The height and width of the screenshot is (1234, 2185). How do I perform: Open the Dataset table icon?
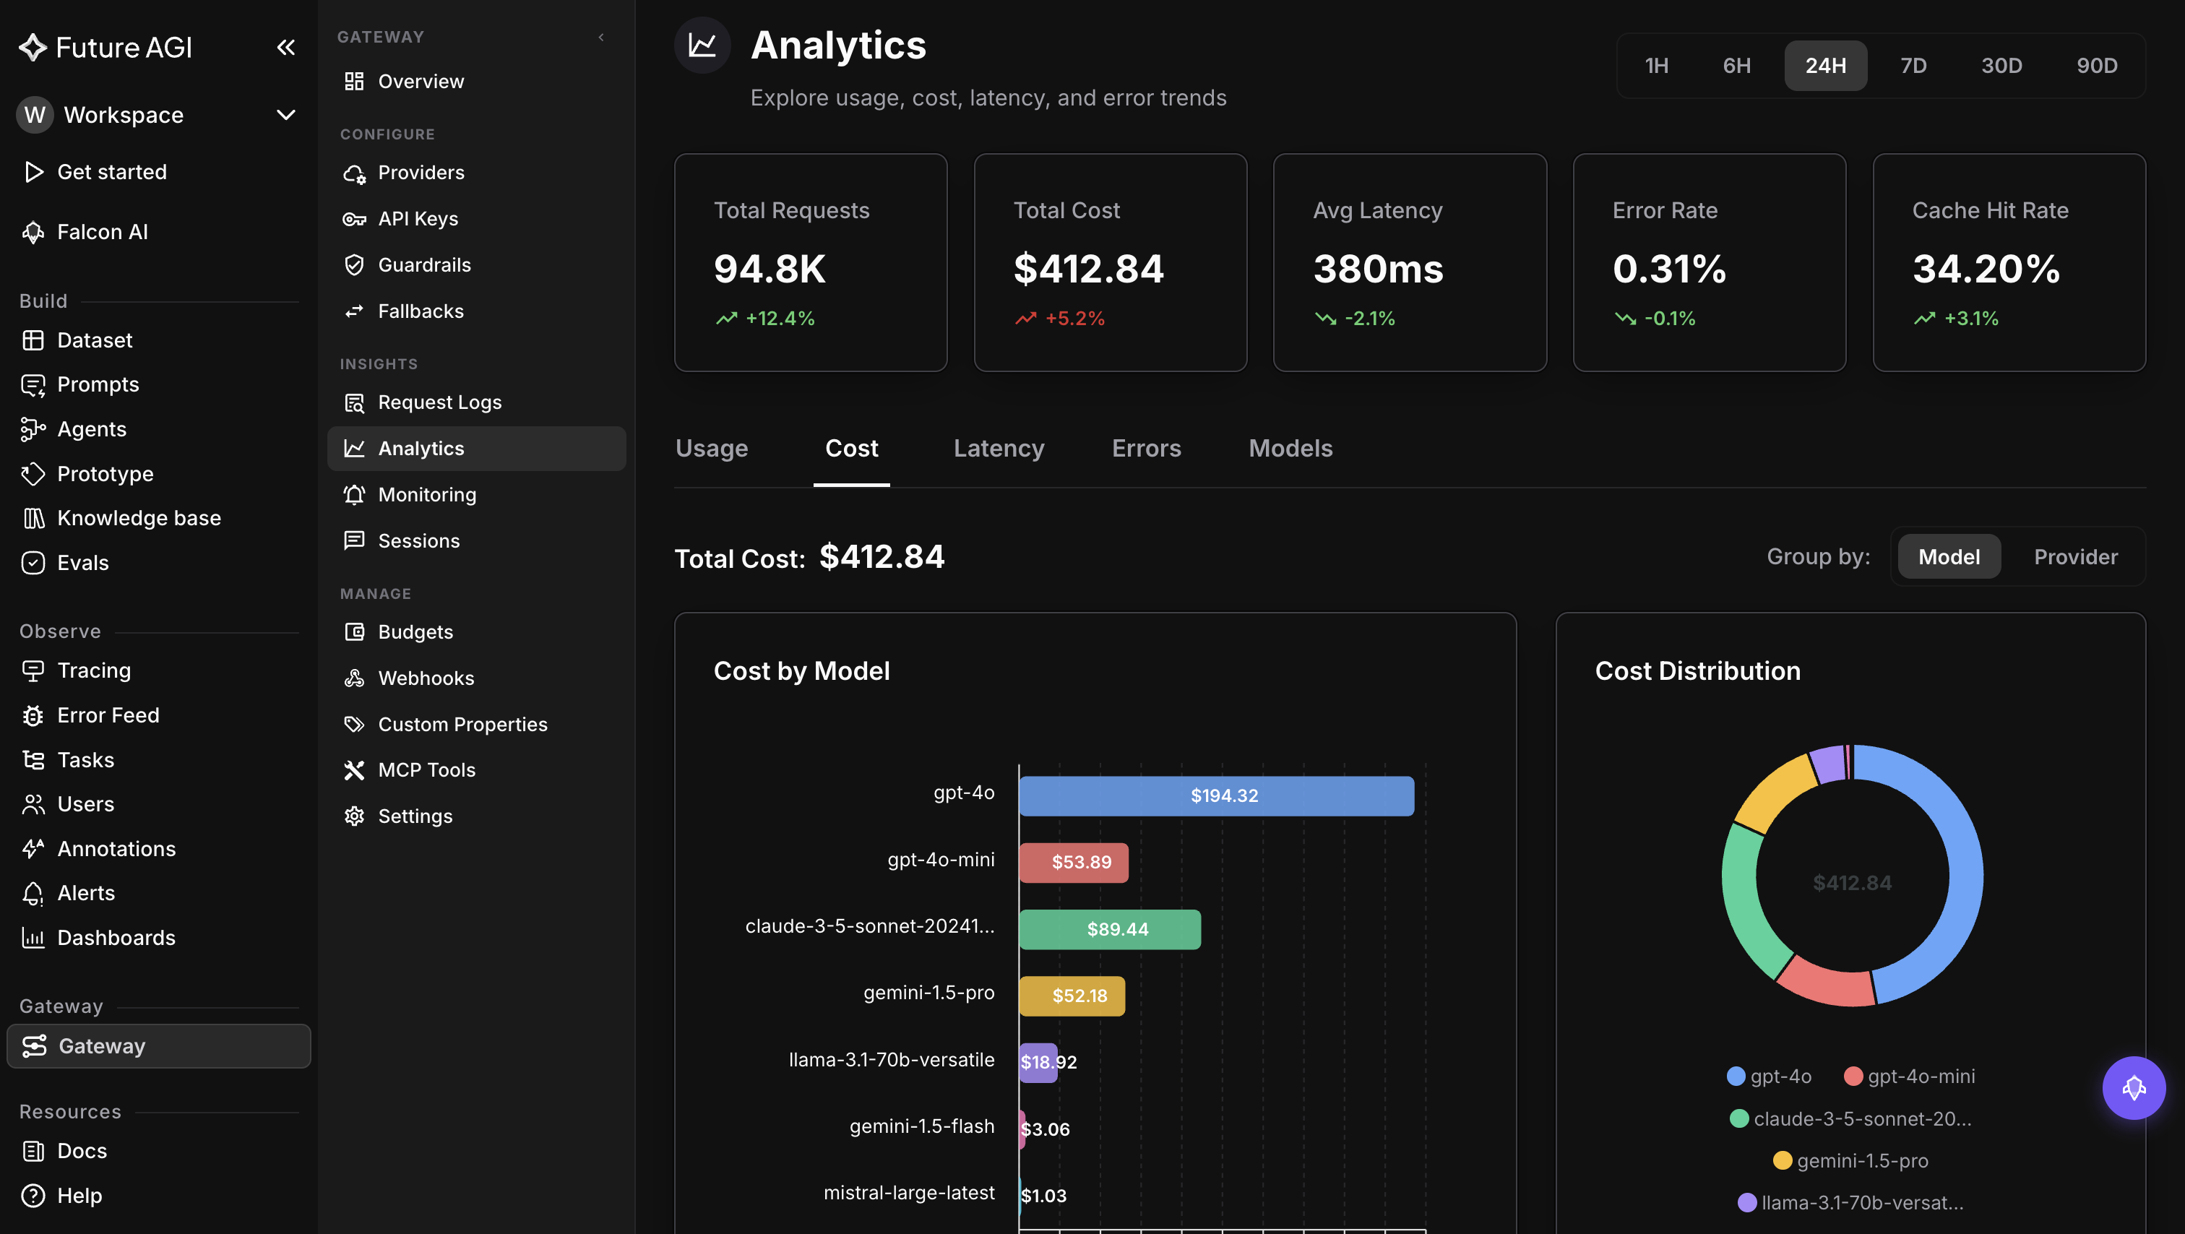coord(33,340)
